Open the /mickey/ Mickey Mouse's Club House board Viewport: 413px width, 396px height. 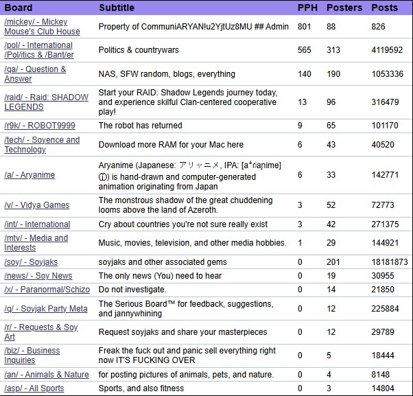click(x=42, y=26)
